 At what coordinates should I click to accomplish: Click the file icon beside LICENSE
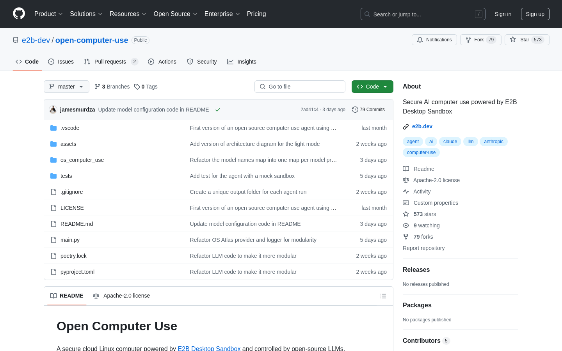pyautogui.click(x=53, y=208)
